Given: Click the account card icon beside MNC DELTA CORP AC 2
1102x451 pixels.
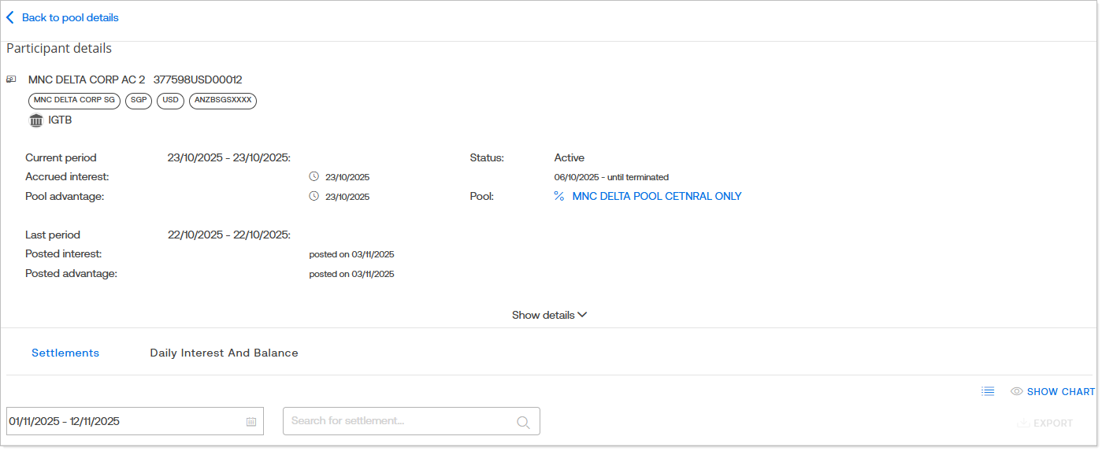Looking at the screenshot, I should coord(12,79).
